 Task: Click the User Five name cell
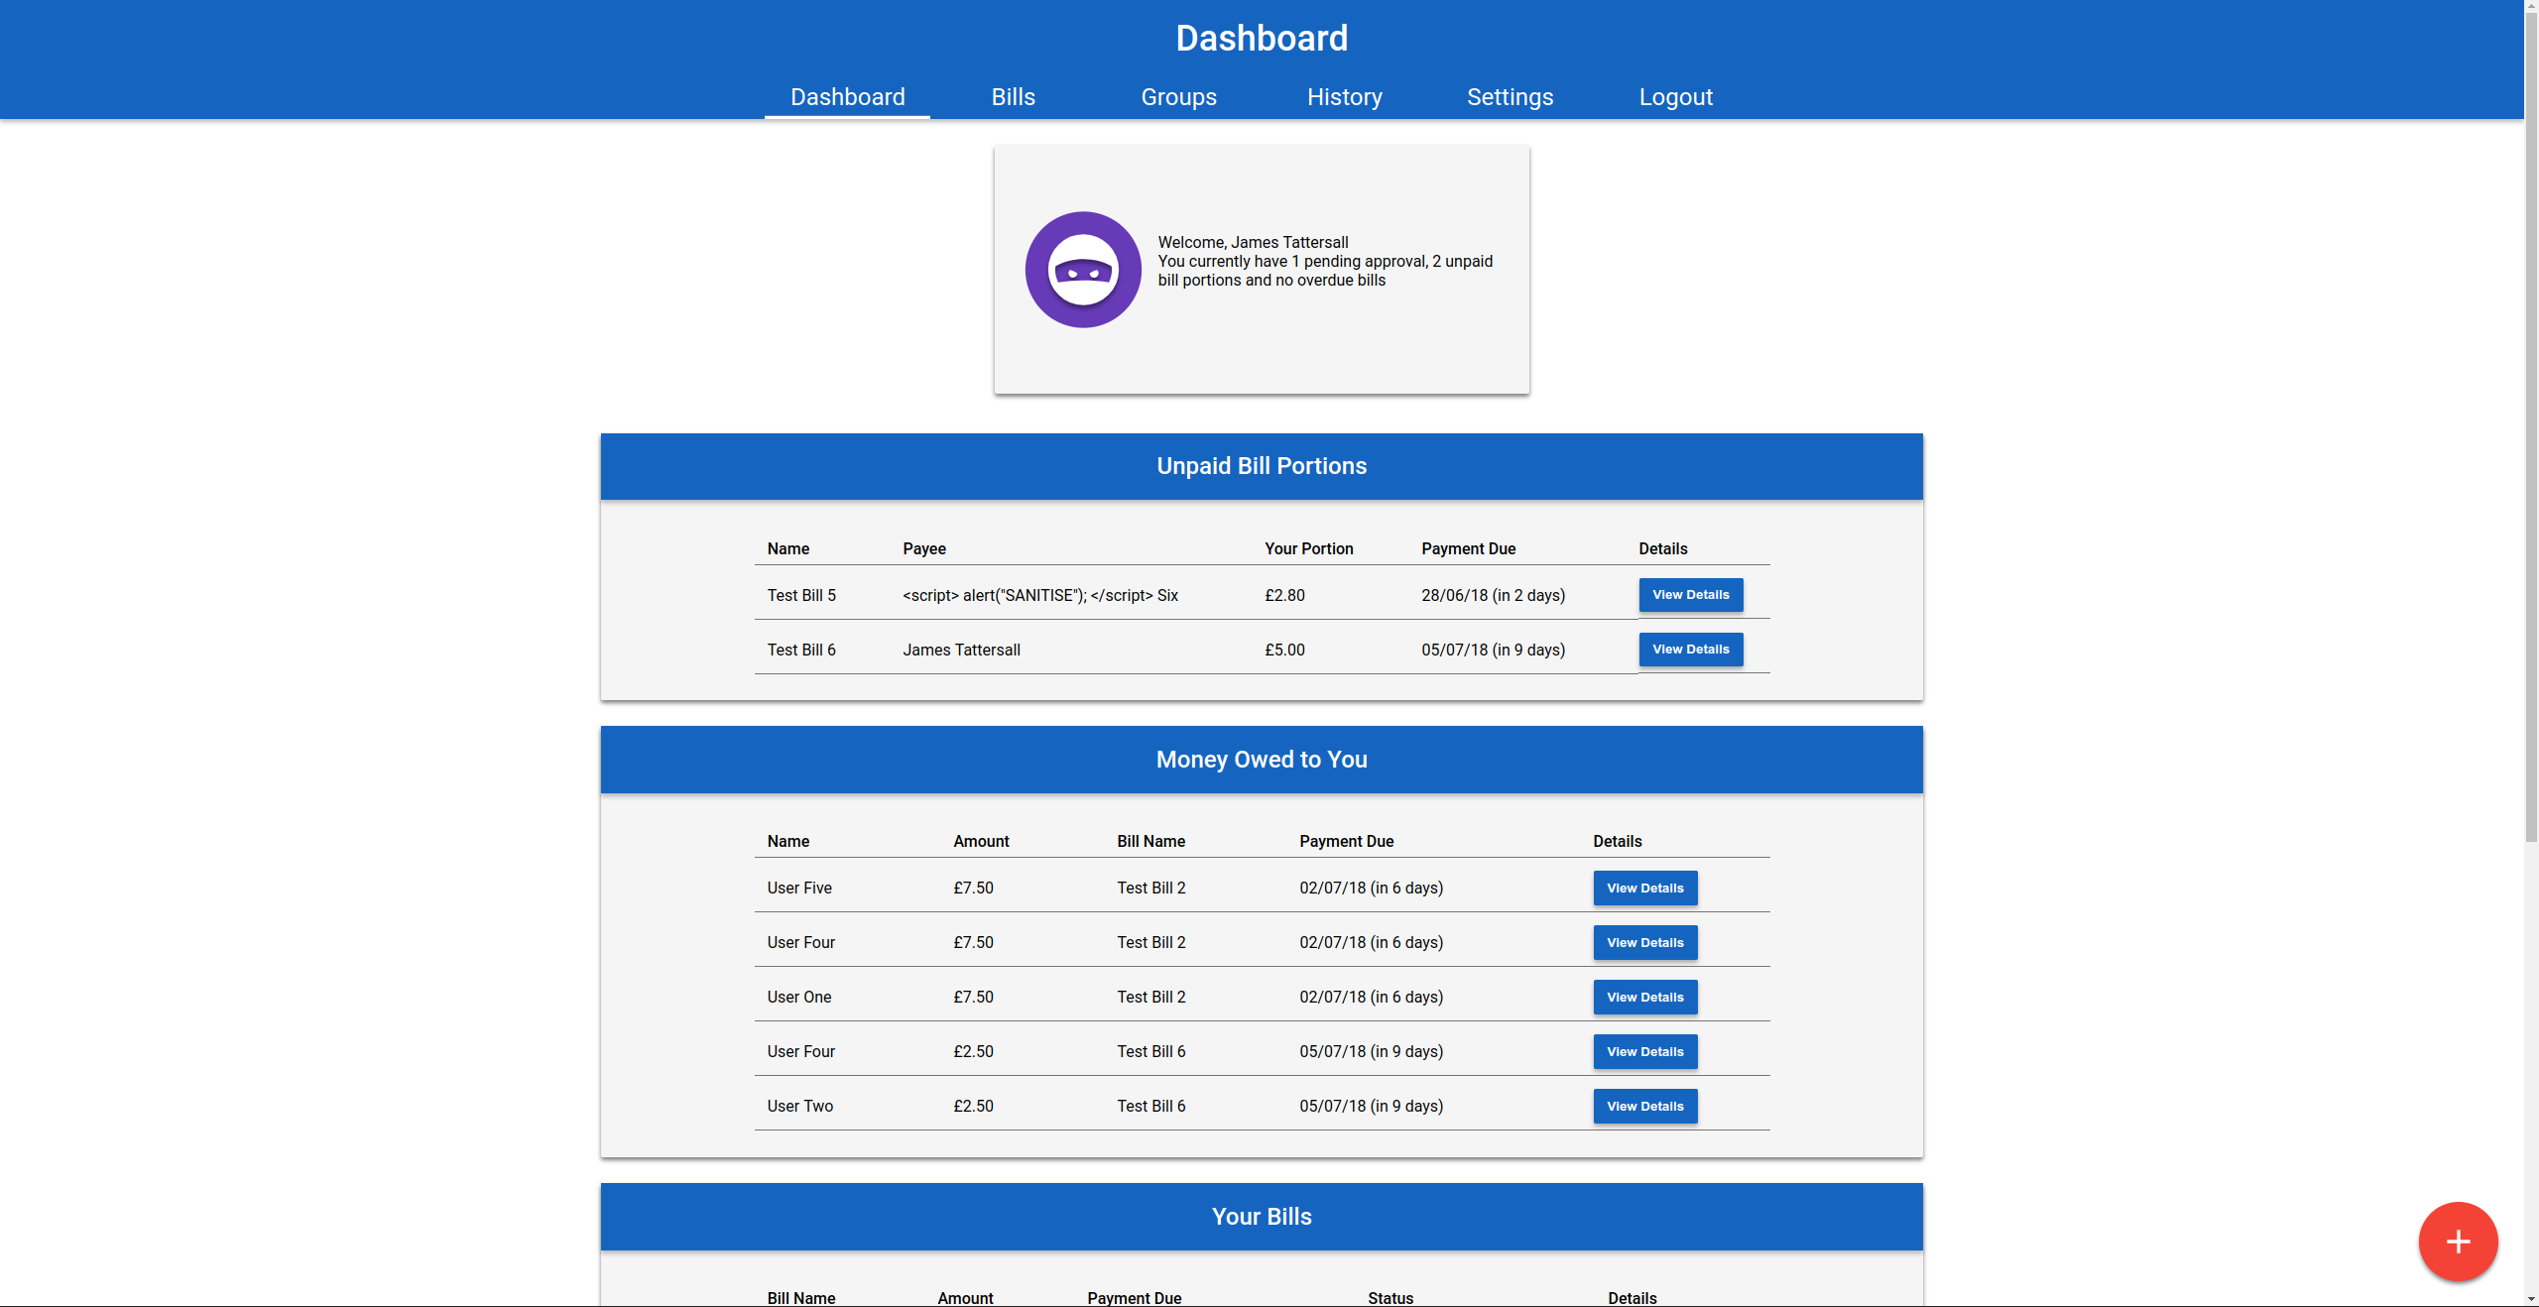(x=798, y=888)
